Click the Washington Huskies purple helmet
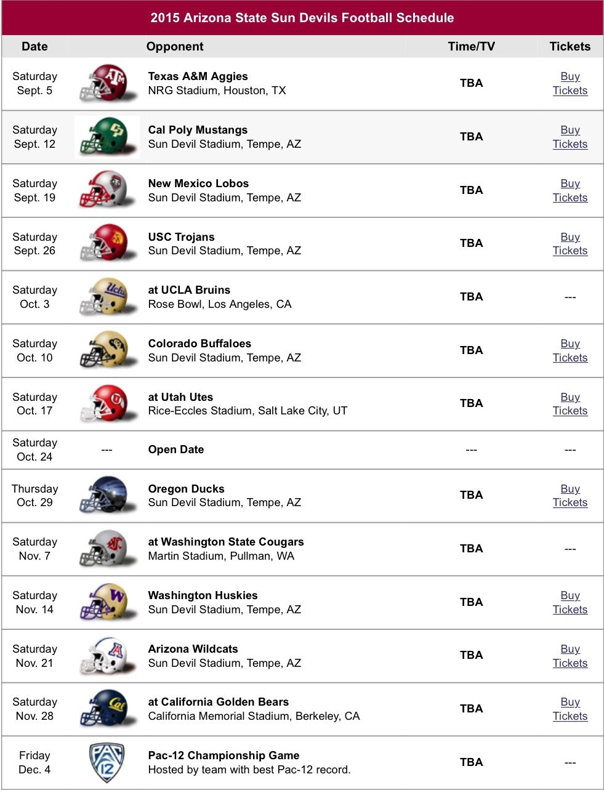 [108, 602]
